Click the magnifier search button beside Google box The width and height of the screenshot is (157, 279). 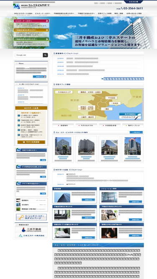click(x=45, y=55)
